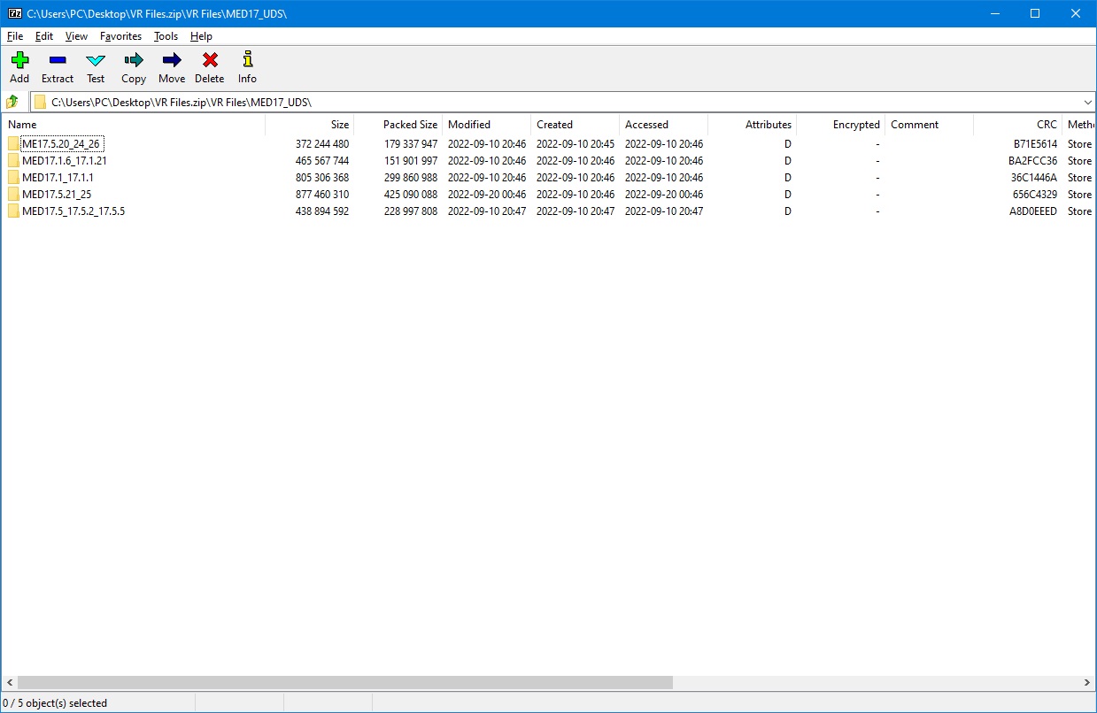Sort by Packed Size column header

coord(409,125)
